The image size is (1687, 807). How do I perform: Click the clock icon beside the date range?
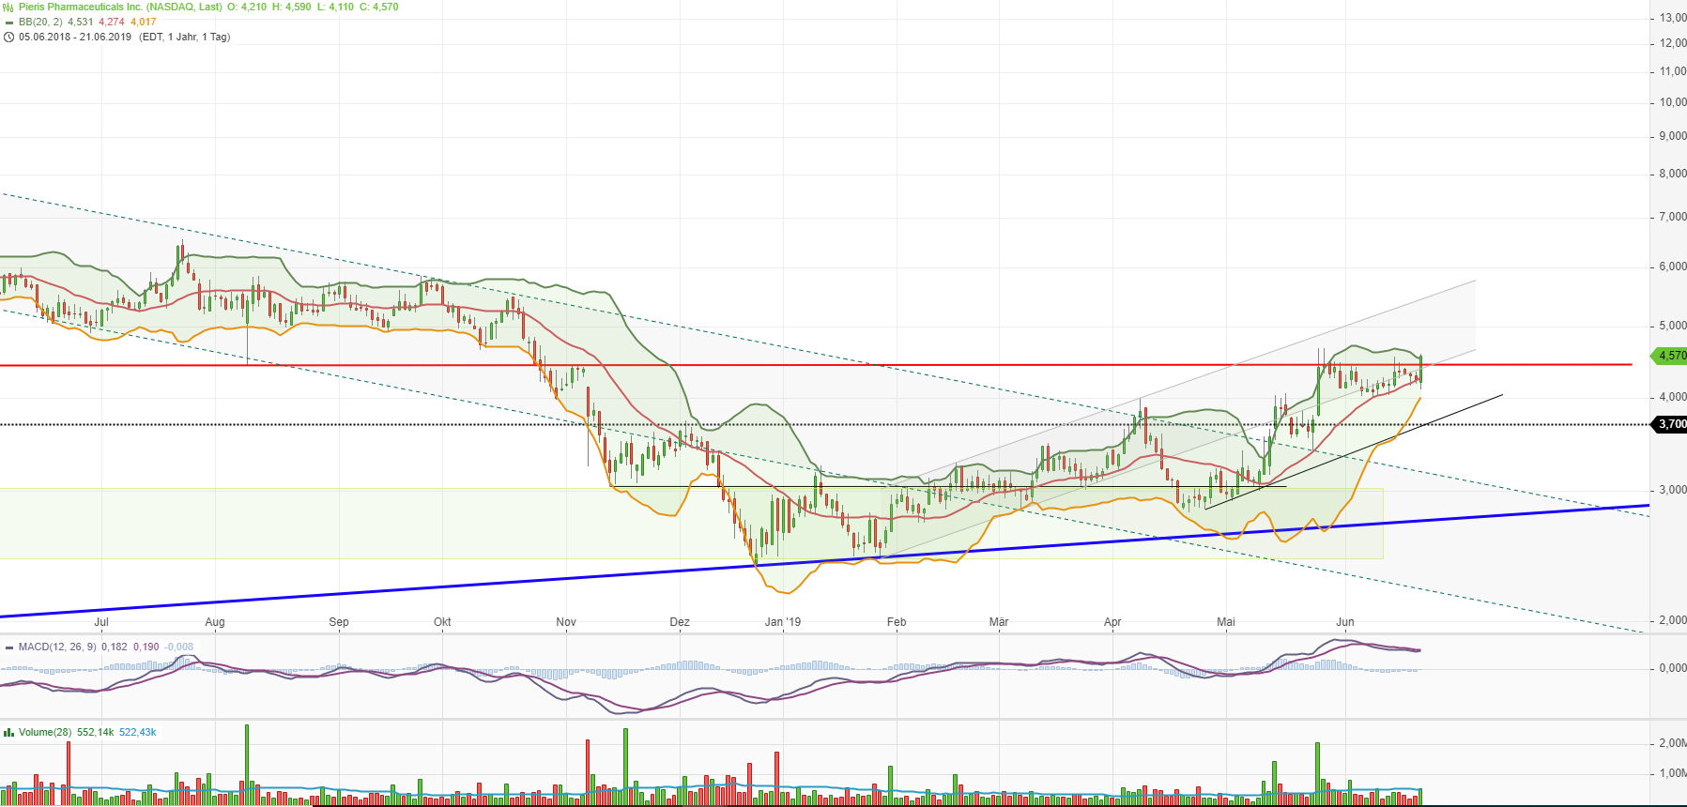point(8,38)
